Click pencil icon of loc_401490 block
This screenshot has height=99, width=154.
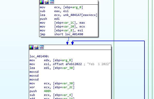click(37, 47)
